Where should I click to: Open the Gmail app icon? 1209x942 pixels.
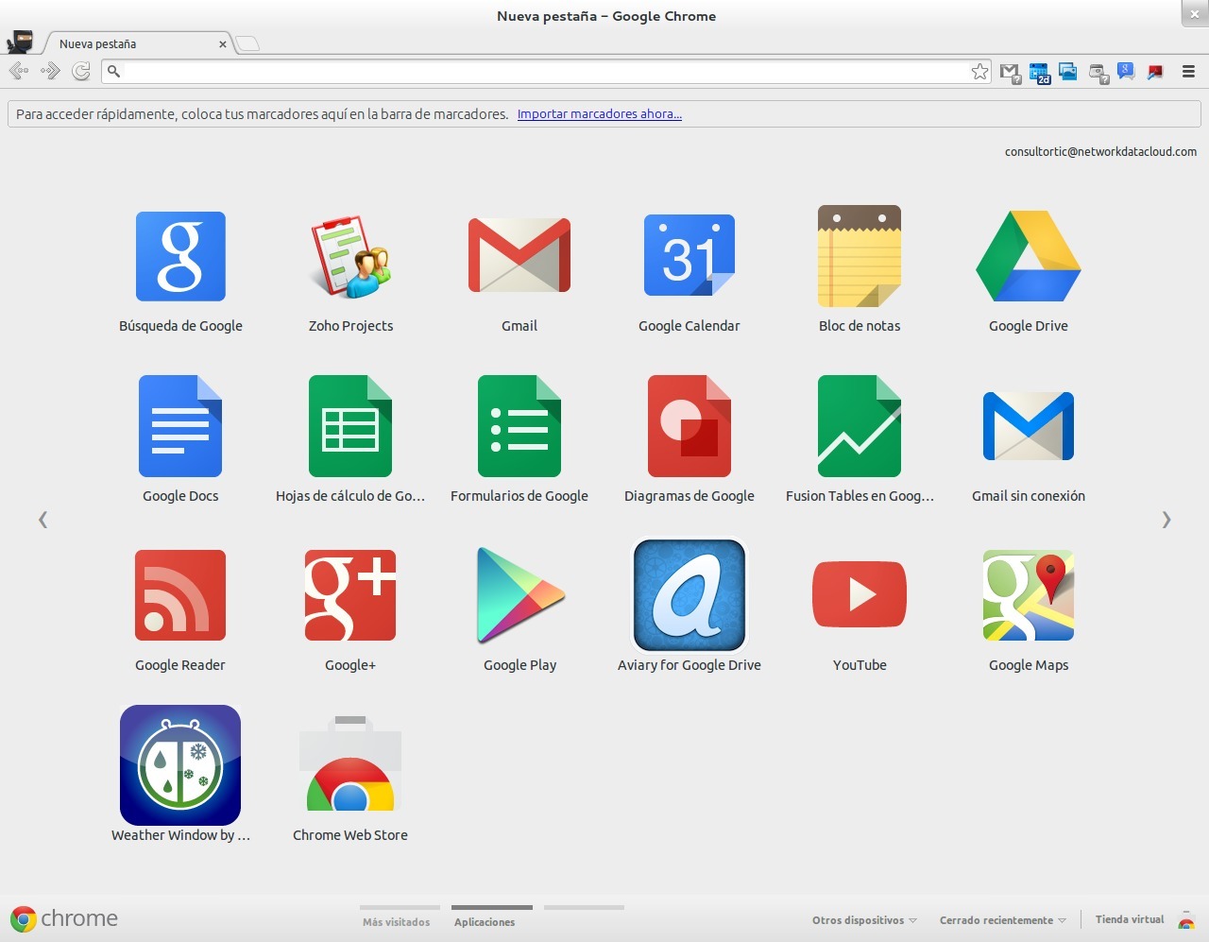tap(519, 254)
